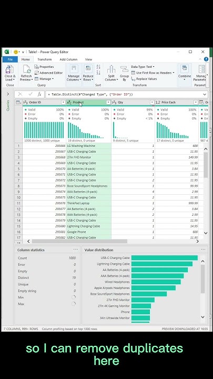This screenshot has height=379, width=213.
Task: Click the Help question mark icon
Action: (x=206, y=59)
